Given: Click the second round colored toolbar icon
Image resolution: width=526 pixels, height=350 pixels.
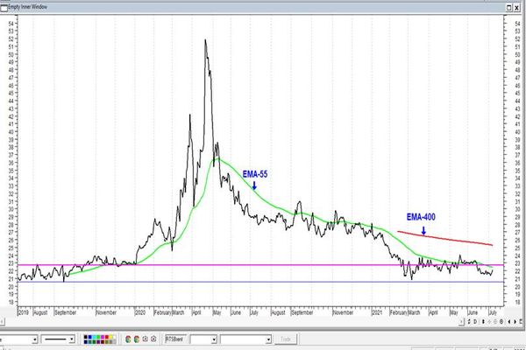Looking at the screenshot, I should (137, 339).
